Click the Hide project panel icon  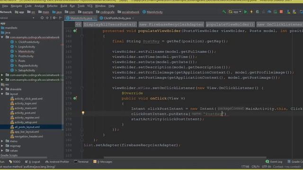pos(61,18)
